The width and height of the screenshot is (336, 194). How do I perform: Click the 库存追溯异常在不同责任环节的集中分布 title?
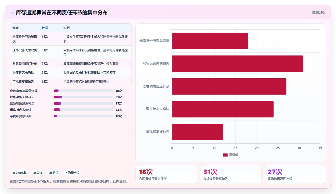62,12
